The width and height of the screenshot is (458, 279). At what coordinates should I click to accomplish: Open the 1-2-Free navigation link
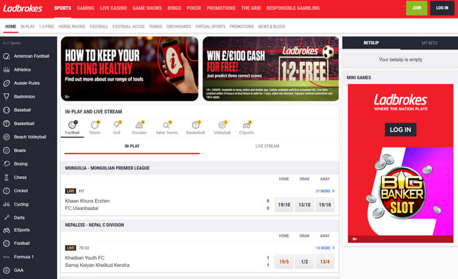click(47, 27)
